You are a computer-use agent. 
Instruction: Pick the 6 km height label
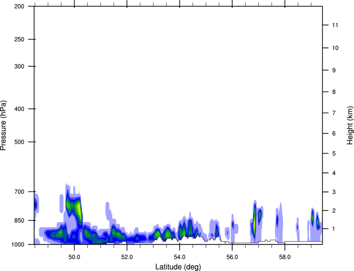[x=334, y=133]
